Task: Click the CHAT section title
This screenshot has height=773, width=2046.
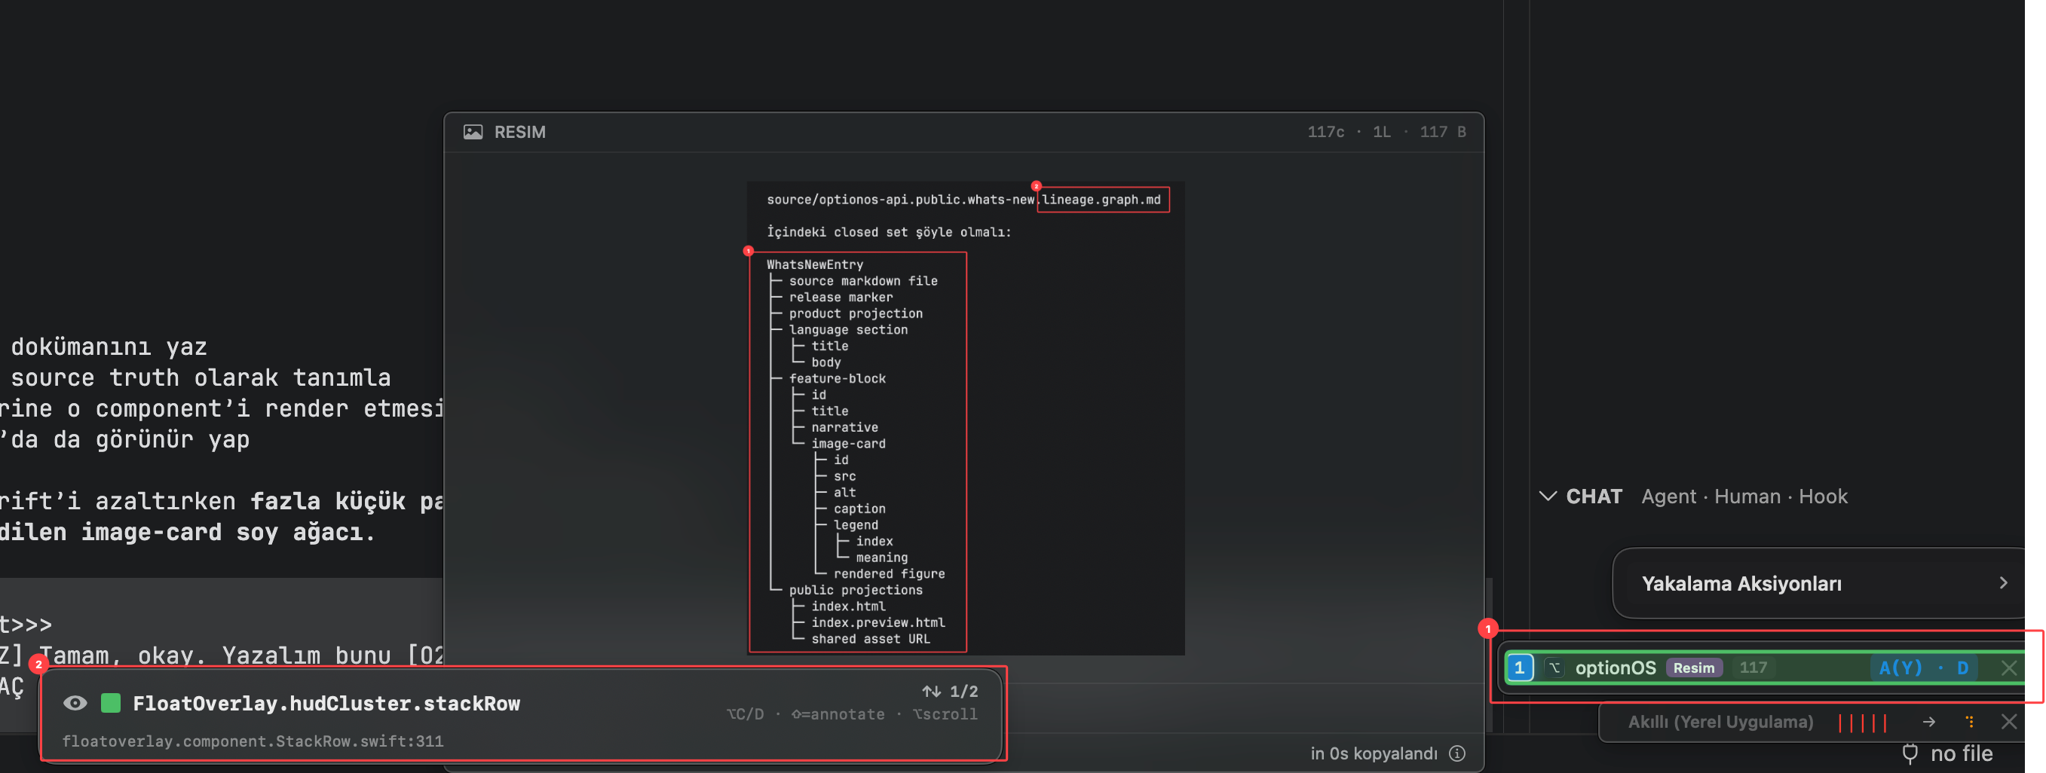Action: click(x=1593, y=496)
